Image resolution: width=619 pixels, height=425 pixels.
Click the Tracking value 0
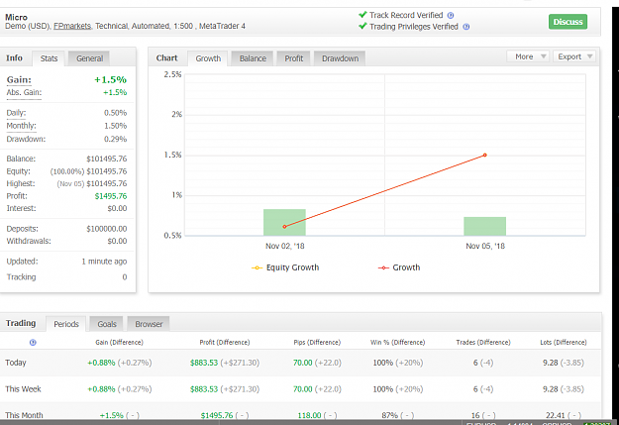125,277
